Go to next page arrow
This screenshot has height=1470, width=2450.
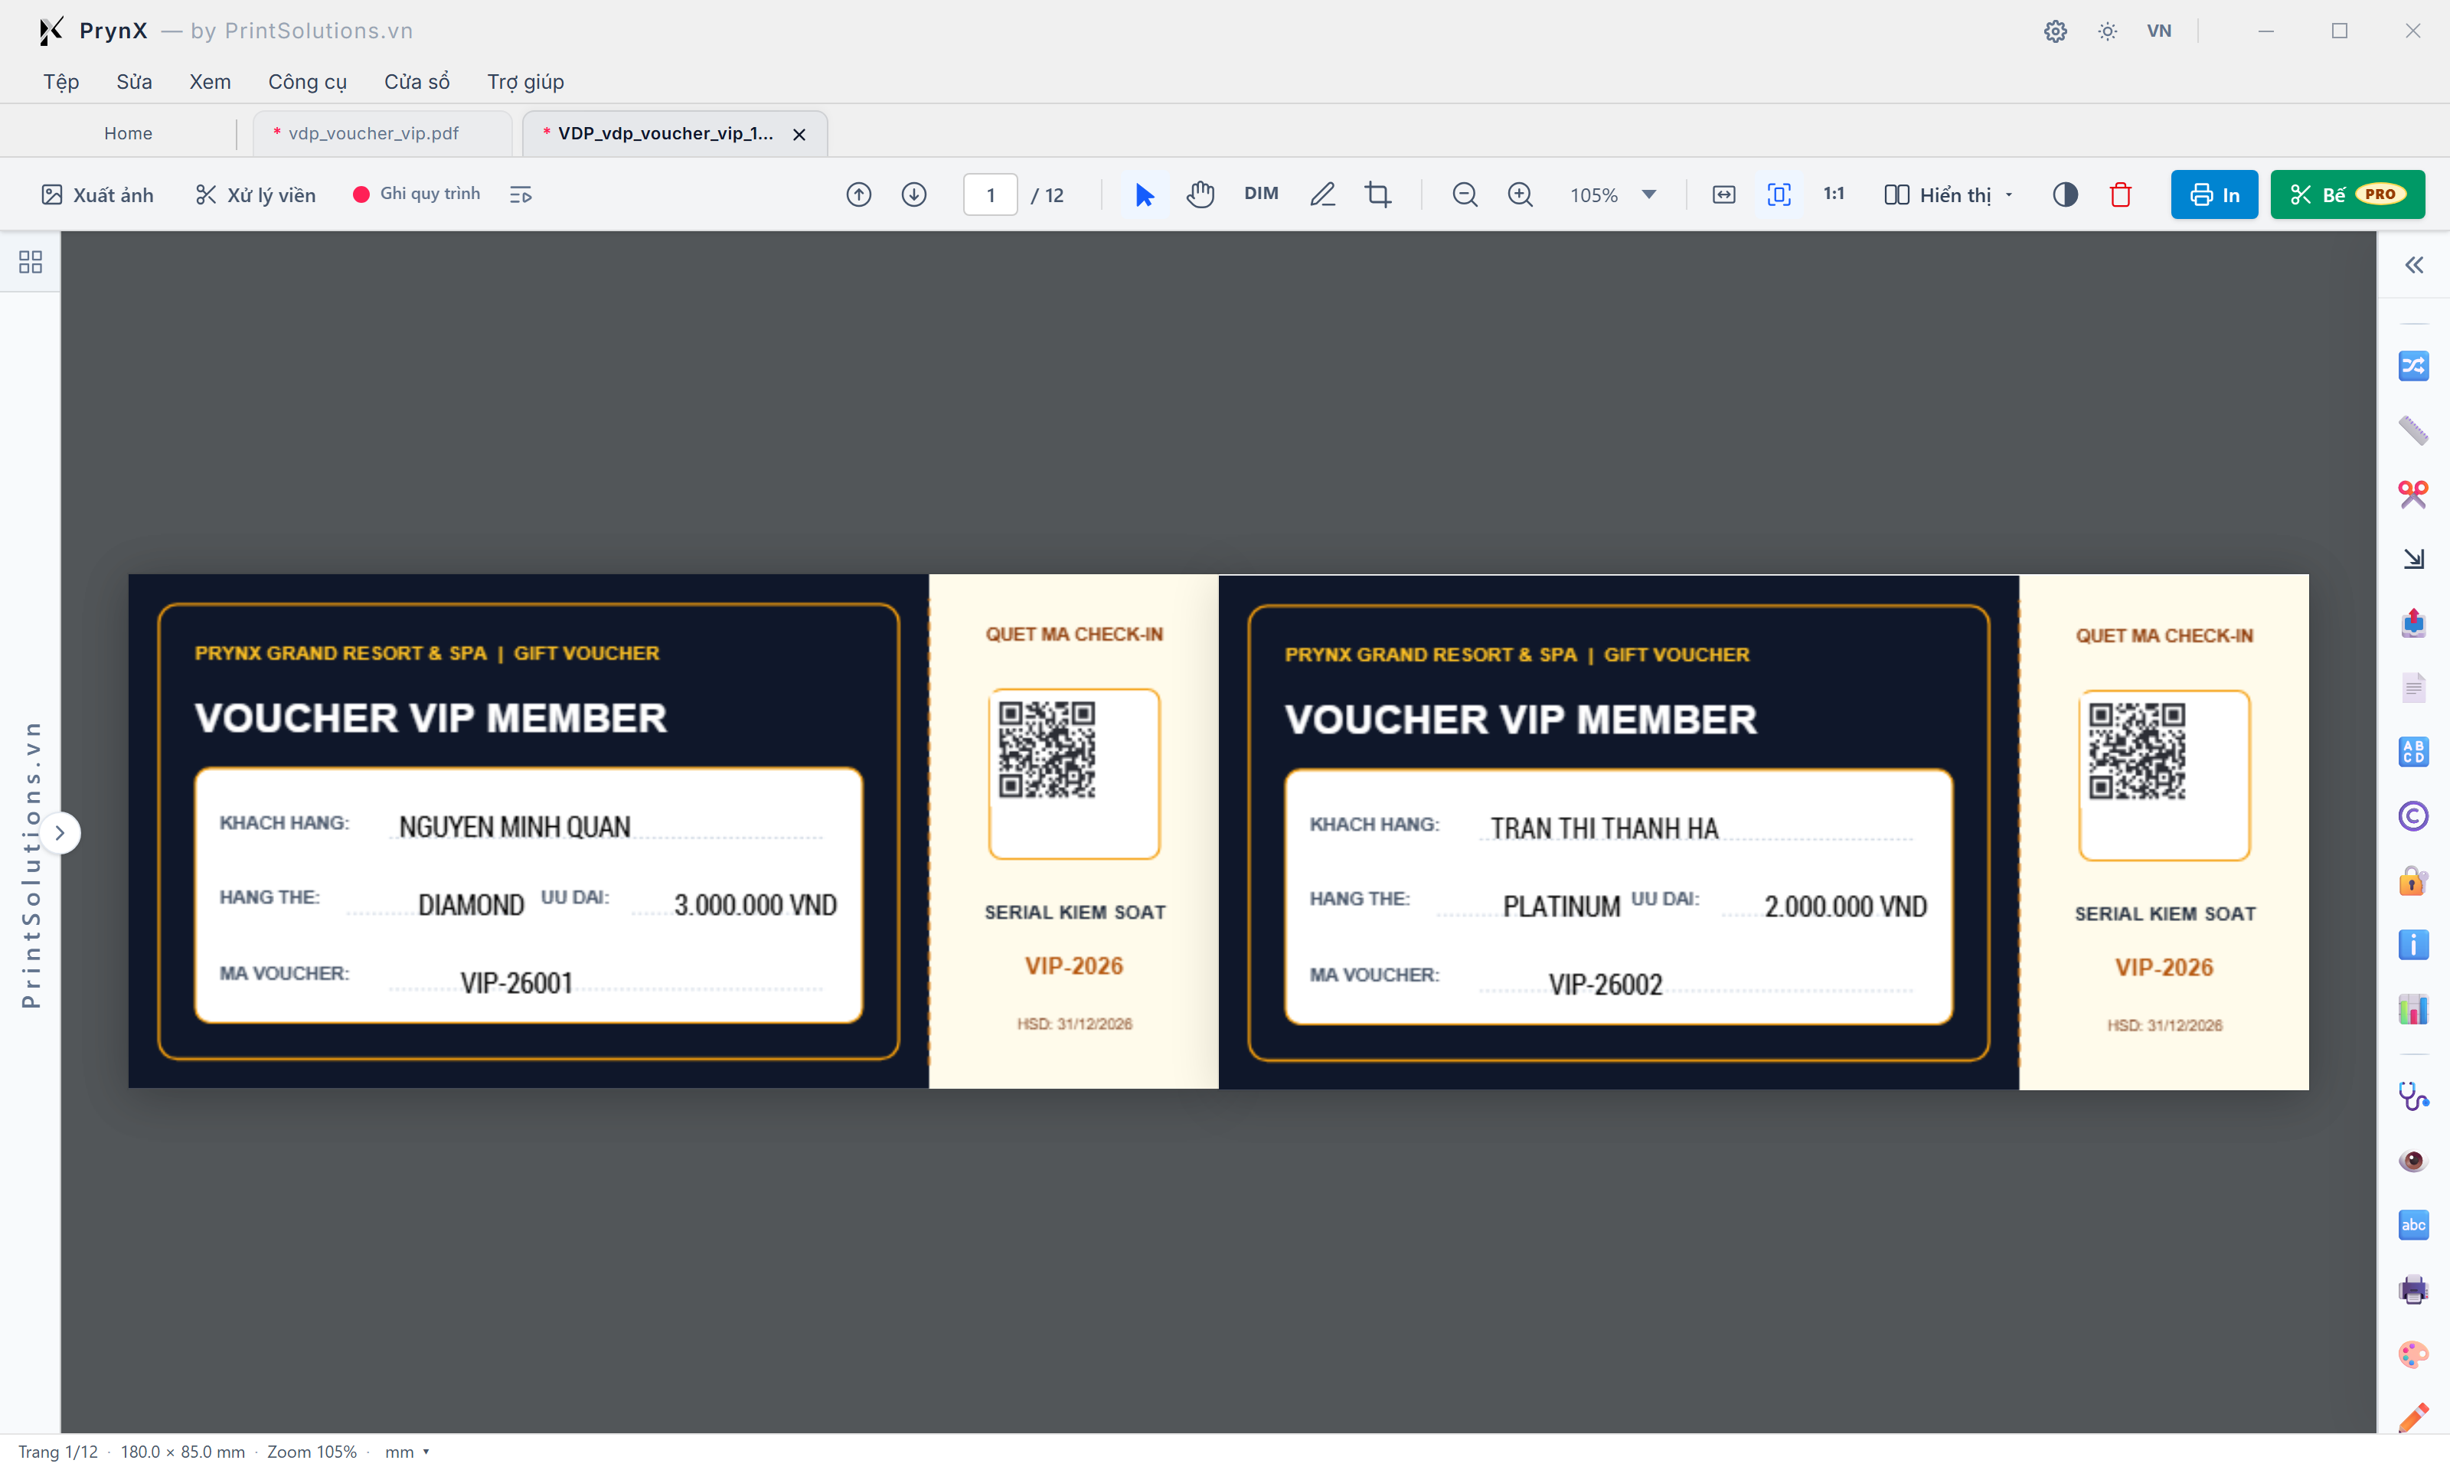pos(914,195)
